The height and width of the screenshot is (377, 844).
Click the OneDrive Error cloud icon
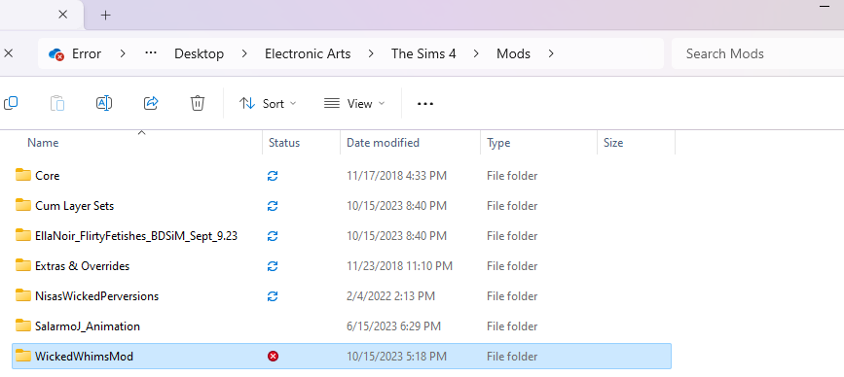click(56, 53)
